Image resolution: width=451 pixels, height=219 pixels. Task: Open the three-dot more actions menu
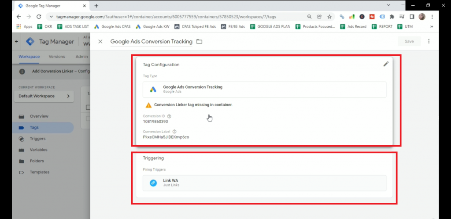pyautogui.click(x=429, y=41)
